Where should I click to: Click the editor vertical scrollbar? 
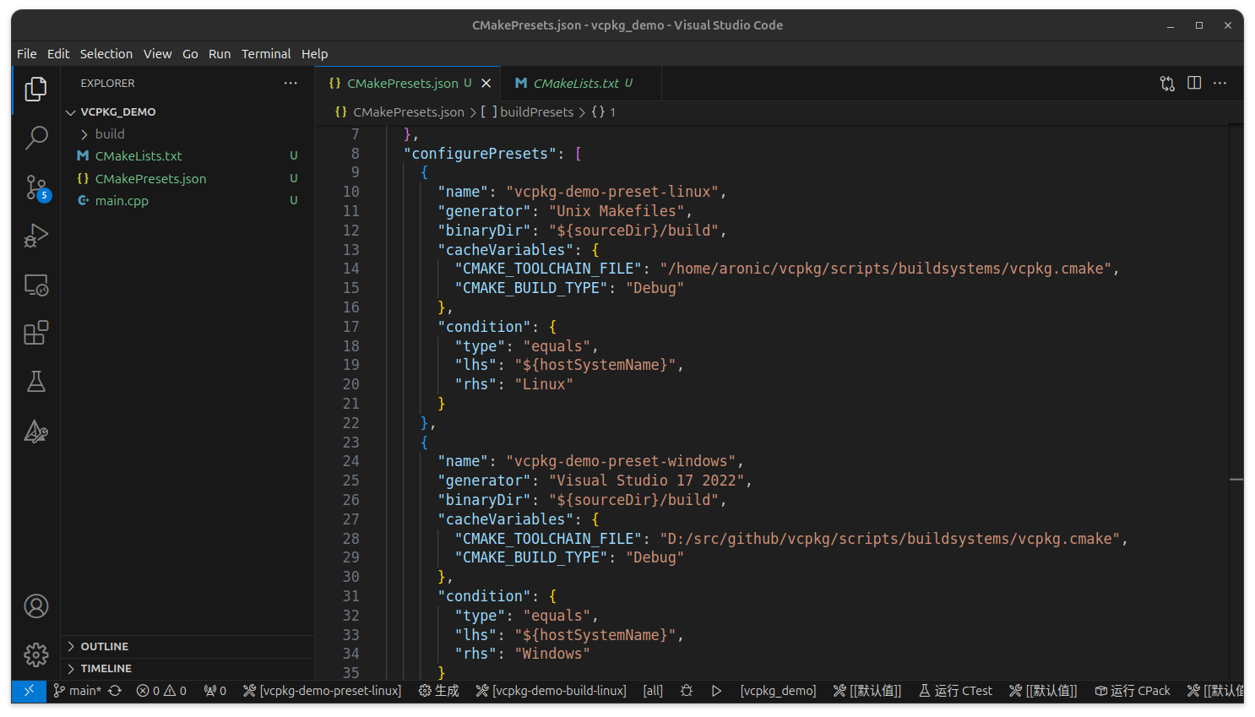[x=1236, y=401]
